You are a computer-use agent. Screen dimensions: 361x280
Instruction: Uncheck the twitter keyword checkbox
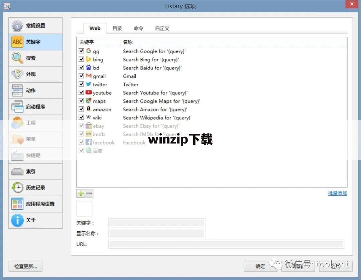tap(81, 84)
